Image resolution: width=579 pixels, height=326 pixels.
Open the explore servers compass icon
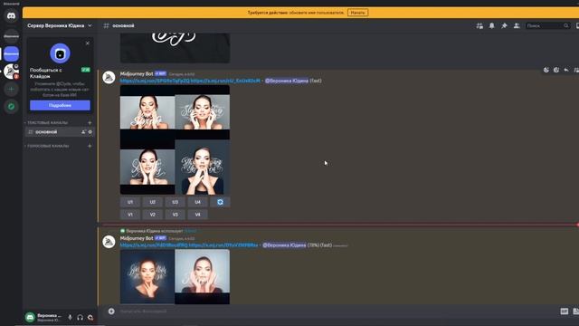click(11, 107)
